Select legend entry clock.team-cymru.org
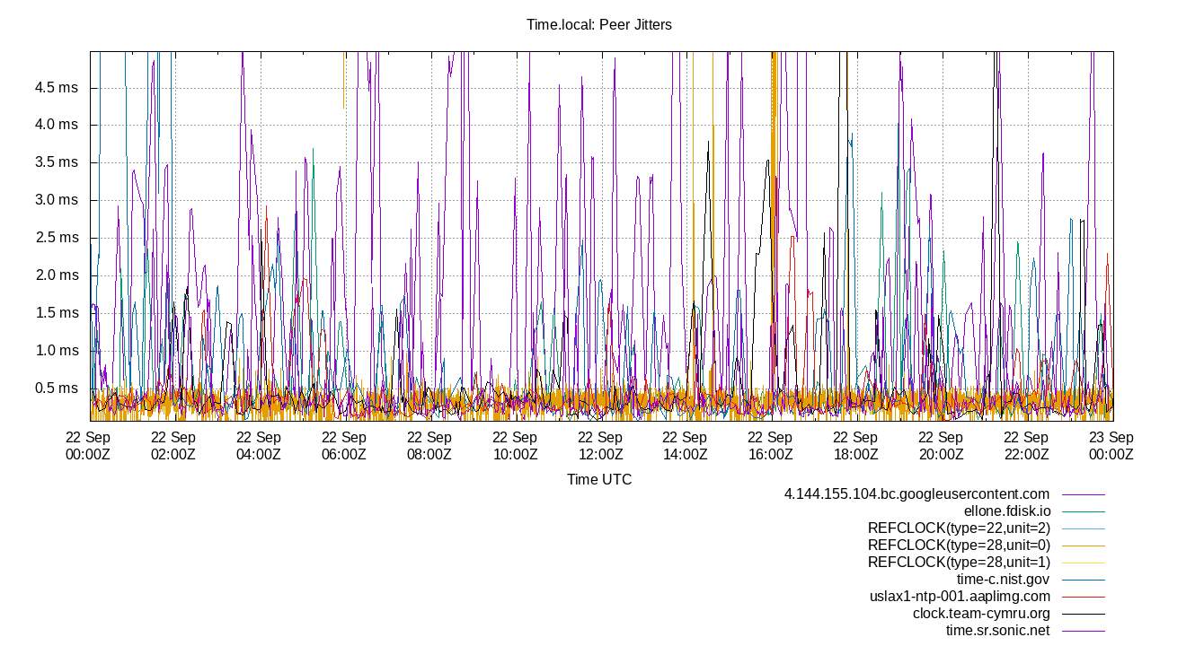Image resolution: width=1204 pixels, height=646 pixels. 981,614
